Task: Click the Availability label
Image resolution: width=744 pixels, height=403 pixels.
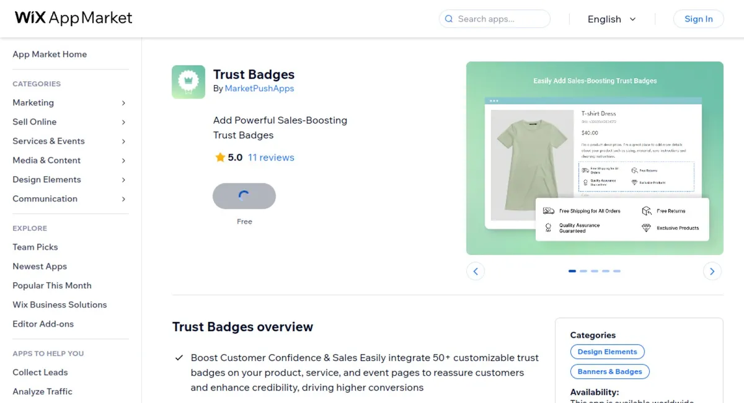Action: tap(595, 392)
